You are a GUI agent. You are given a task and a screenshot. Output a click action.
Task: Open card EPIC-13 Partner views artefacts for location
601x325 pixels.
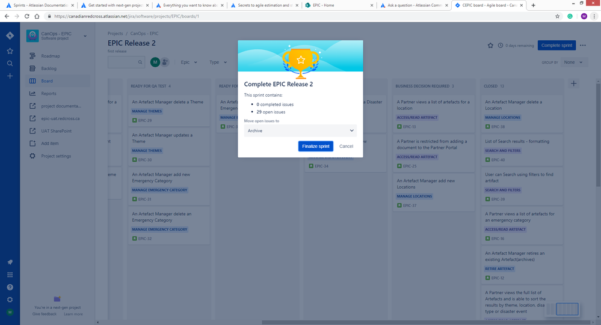434,114
